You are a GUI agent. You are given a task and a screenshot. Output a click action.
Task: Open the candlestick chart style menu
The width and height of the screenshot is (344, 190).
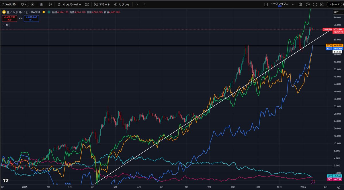[50, 4]
